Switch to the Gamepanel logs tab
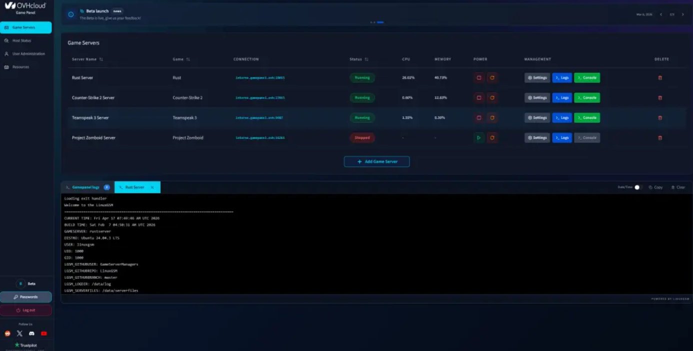The width and height of the screenshot is (693, 351). tap(85, 187)
